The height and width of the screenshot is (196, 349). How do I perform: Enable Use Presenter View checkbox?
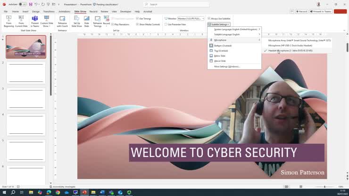(x=175, y=24)
